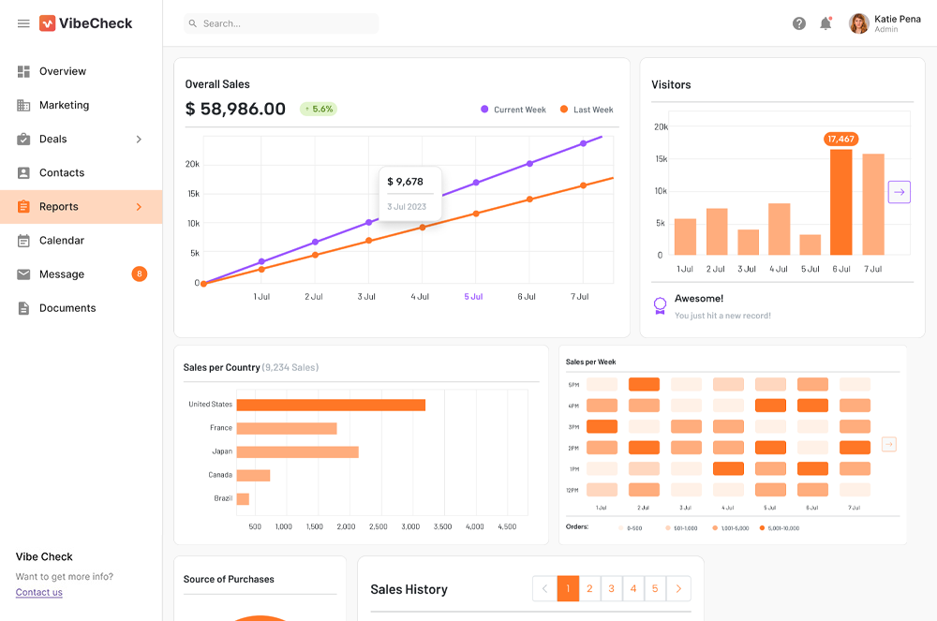Click the 4 Jul visitors bar
Image resolution: width=937 pixels, height=621 pixels.
pyautogui.click(x=780, y=229)
